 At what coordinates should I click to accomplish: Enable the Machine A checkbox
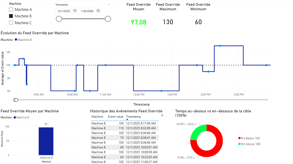tap(11, 9)
